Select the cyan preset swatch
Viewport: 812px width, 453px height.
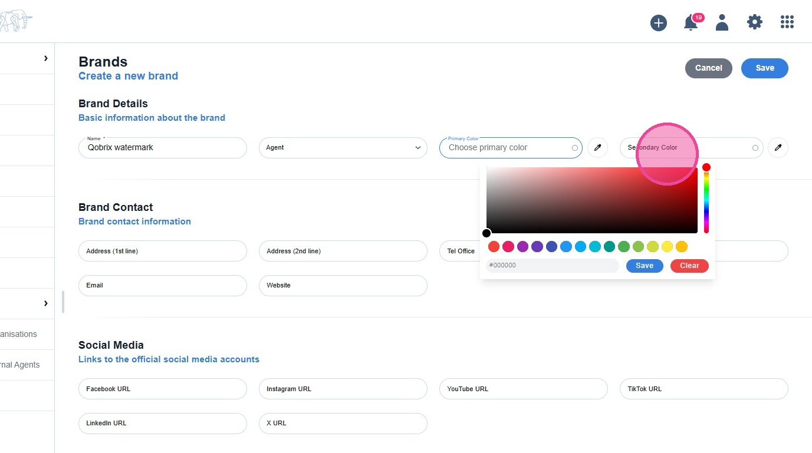point(595,247)
